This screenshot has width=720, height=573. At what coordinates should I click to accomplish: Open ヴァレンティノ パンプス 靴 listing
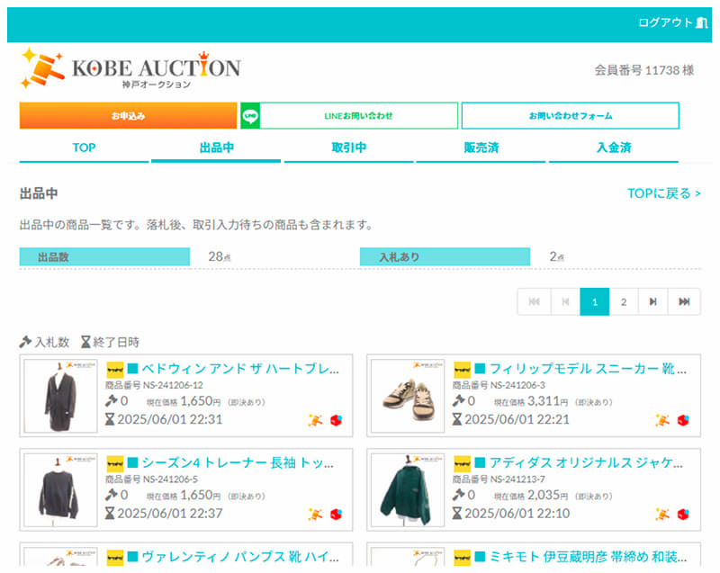click(x=240, y=557)
